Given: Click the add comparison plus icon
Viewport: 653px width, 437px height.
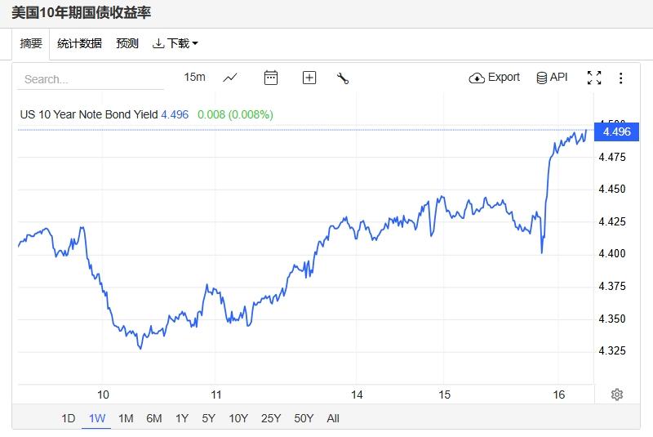Looking at the screenshot, I should 309,78.
